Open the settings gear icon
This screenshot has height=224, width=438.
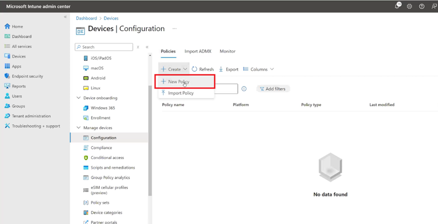pos(409,6)
